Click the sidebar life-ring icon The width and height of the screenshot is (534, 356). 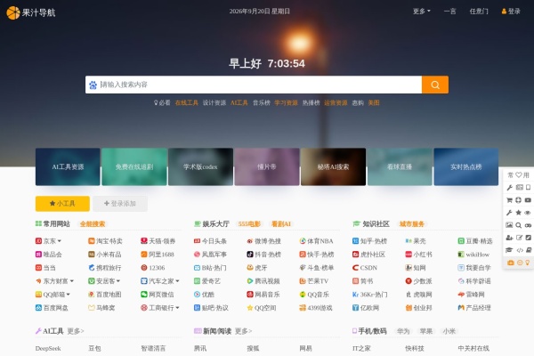(518, 200)
